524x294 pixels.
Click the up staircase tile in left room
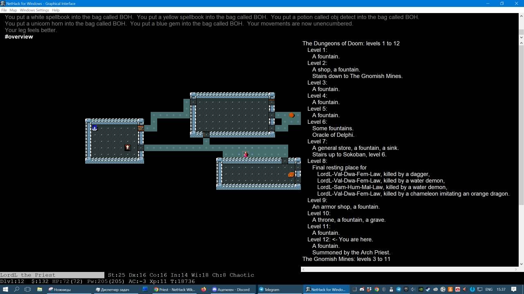tap(127, 147)
